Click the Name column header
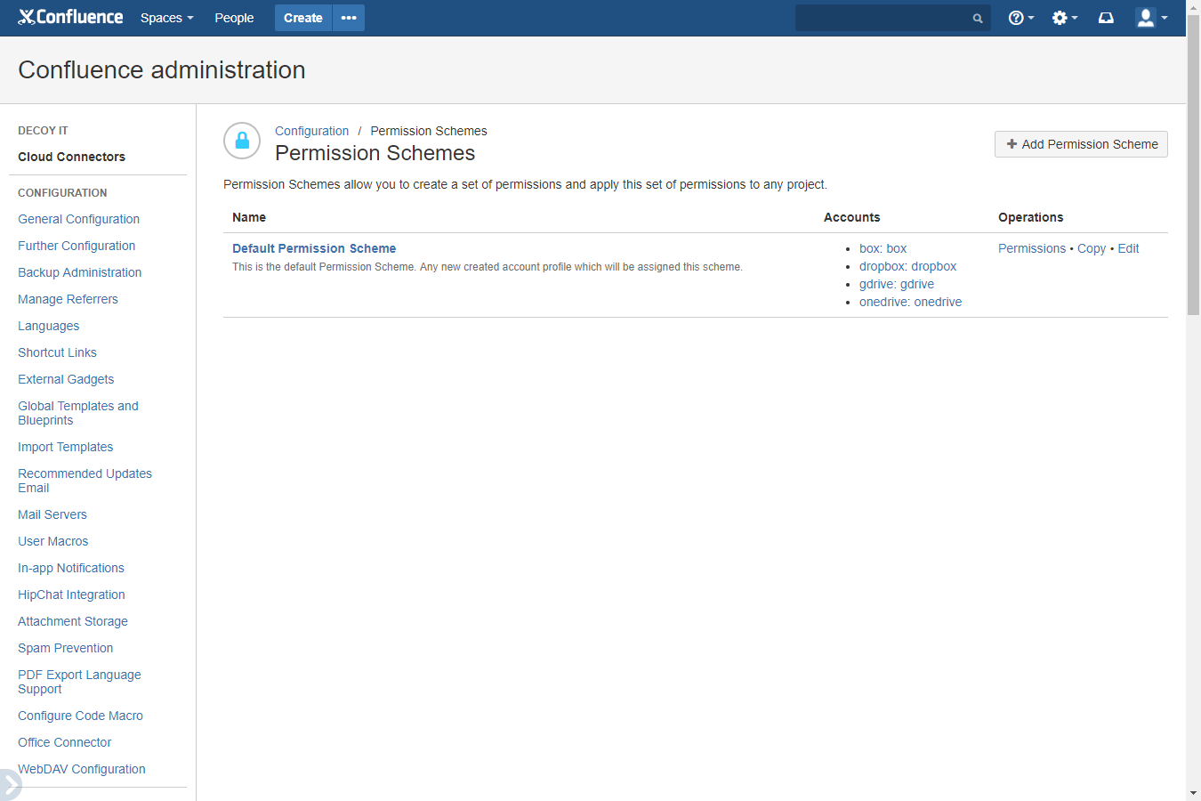This screenshot has height=801, width=1201. click(x=249, y=217)
